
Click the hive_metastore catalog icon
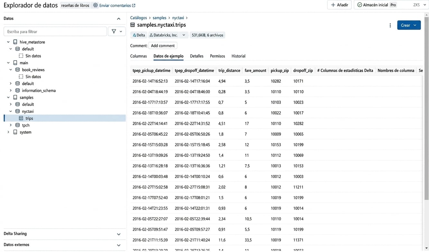tap(15, 42)
